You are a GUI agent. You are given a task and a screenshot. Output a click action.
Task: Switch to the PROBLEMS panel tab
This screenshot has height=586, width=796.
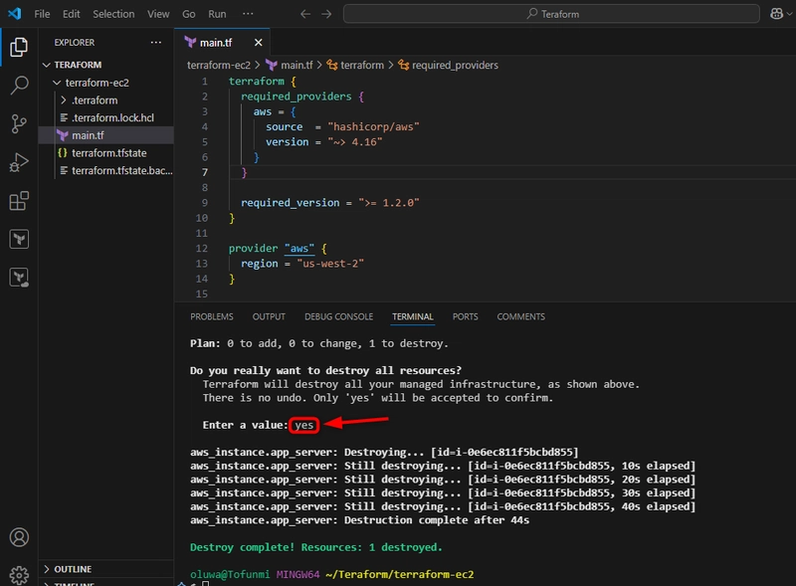click(212, 316)
